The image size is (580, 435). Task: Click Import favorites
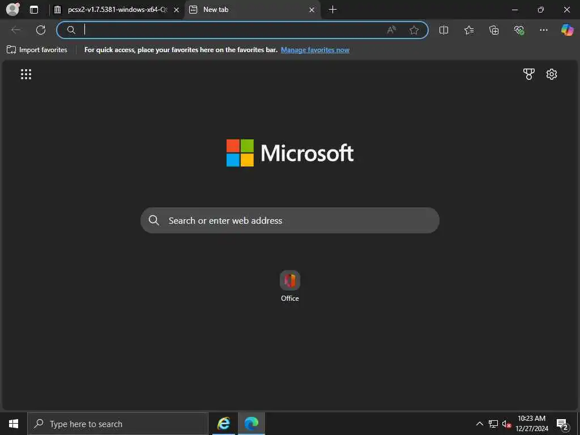tap(37, 50)
